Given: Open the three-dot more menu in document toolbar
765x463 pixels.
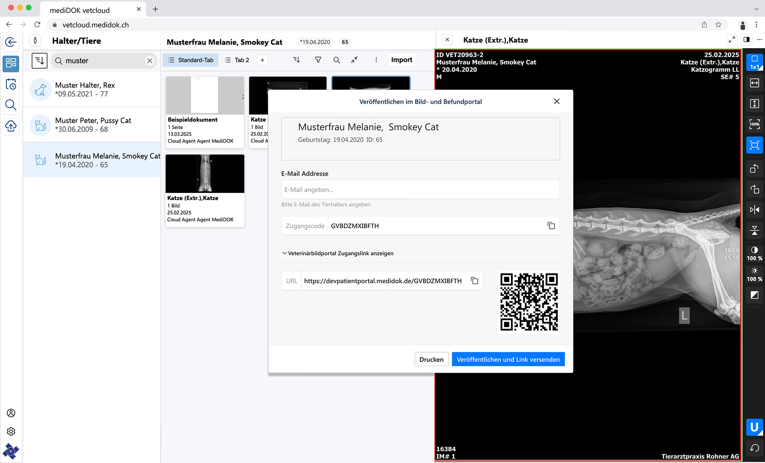Looking at the screenshot, I should tap(376, 60).
